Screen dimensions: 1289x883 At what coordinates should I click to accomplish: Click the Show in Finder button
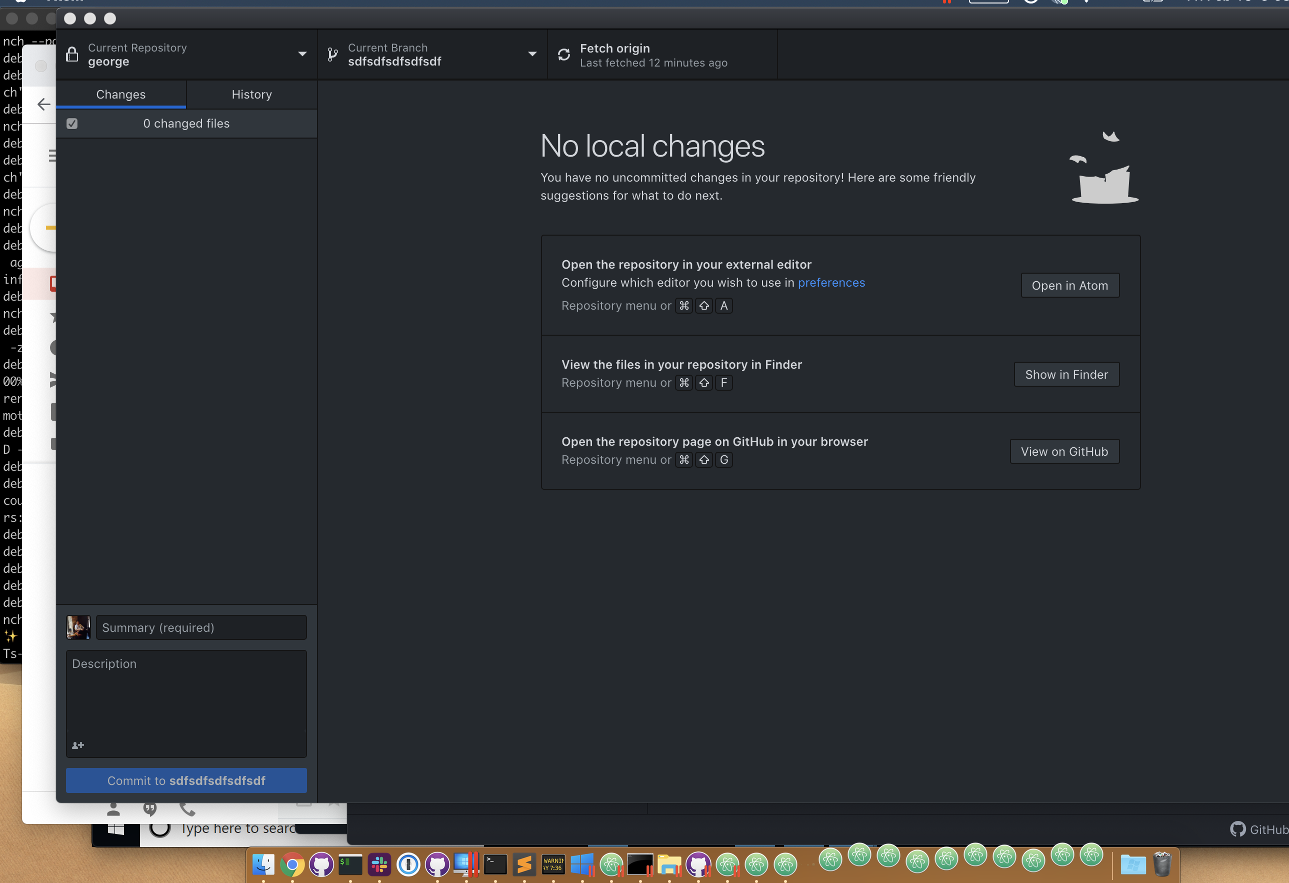click(x=1066, y=374)
